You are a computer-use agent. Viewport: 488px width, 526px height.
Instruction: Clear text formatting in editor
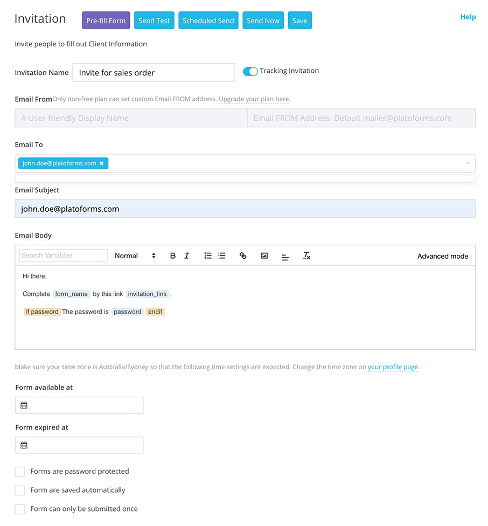click(306, 256)
